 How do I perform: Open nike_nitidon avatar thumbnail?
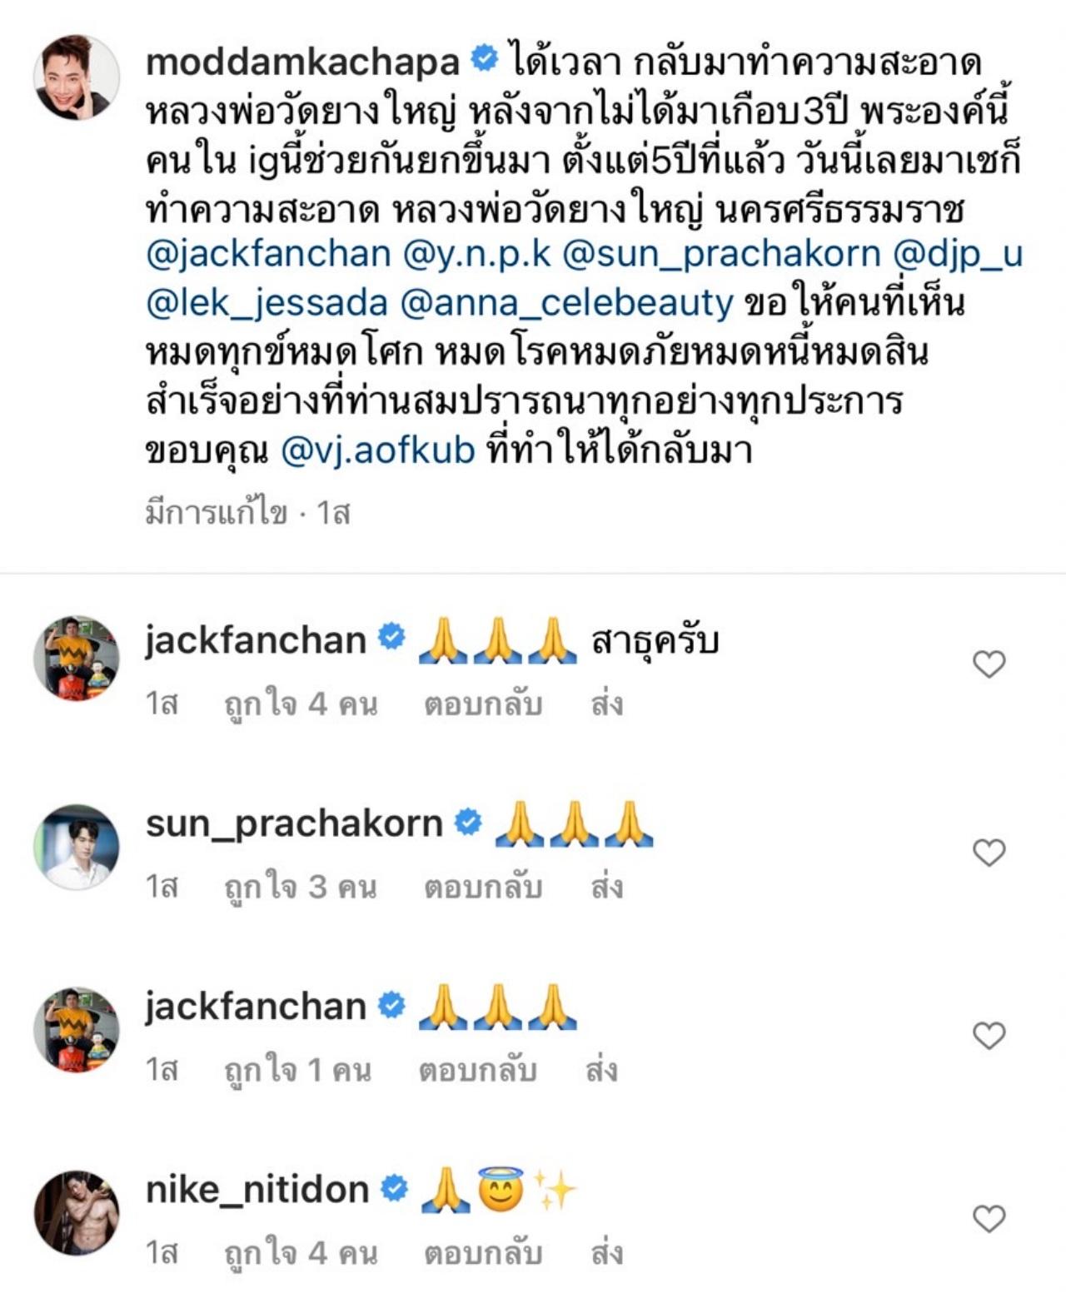point(76,1213)
